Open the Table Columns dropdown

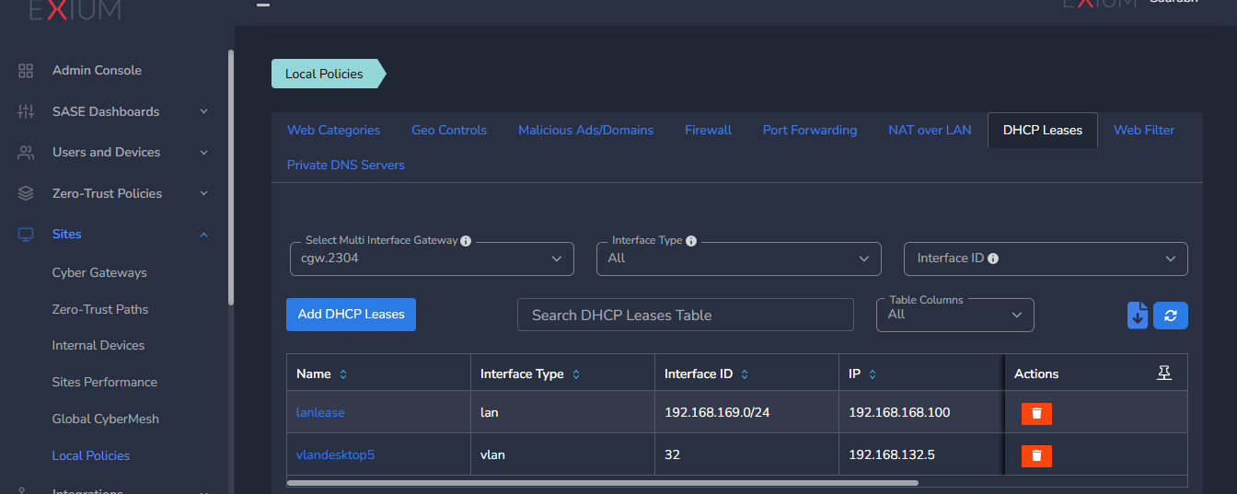(954, 315)
